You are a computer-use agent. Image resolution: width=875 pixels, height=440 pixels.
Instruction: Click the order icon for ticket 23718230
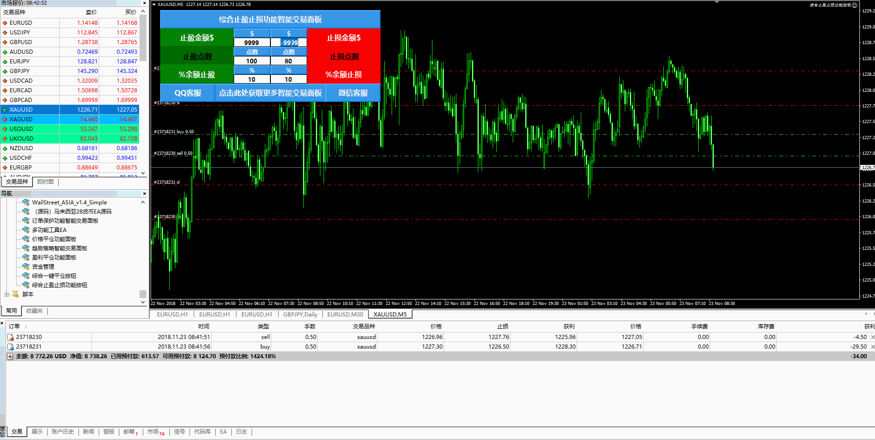pos(11,337)
